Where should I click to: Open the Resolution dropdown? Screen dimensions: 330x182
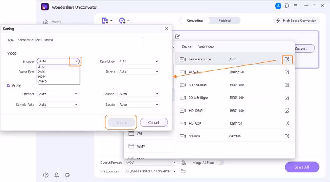(x=138, y=61)
